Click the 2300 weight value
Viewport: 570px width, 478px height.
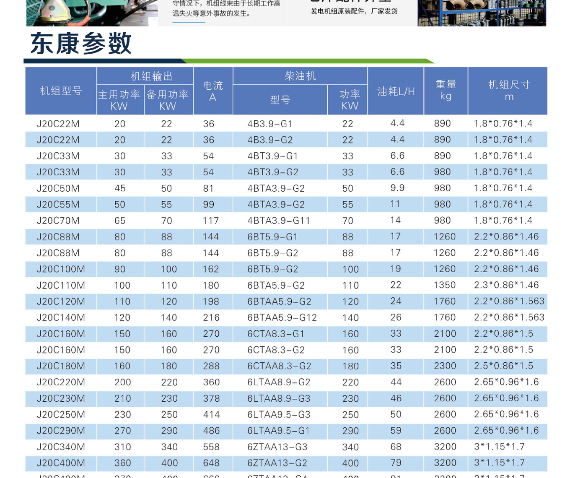[x=445, y=366]
